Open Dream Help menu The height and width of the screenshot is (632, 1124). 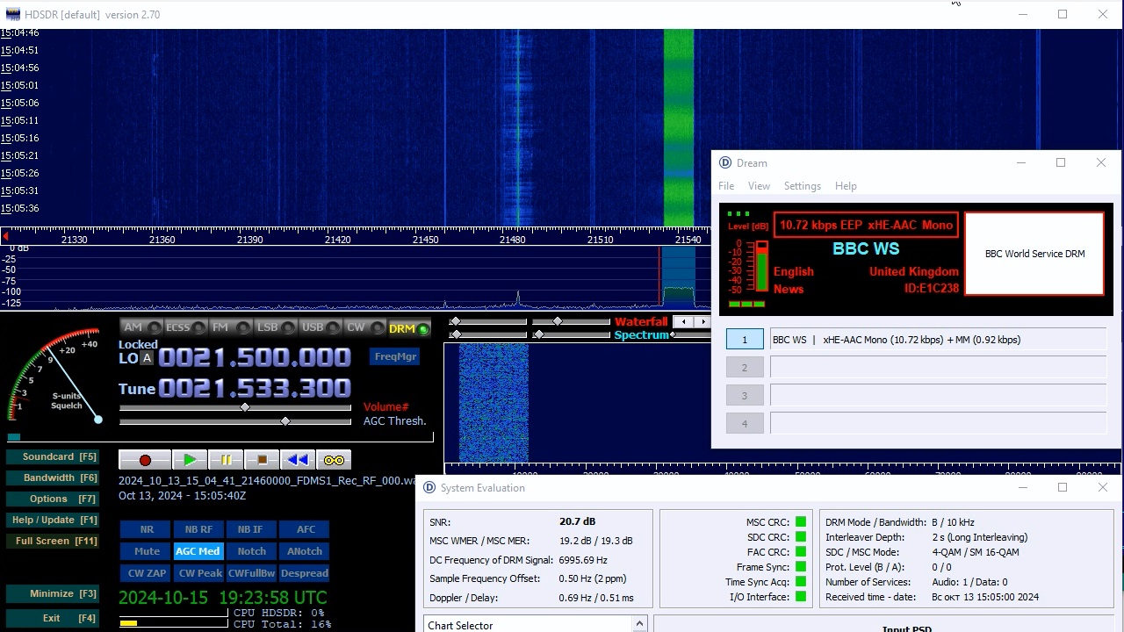[846, 186]
